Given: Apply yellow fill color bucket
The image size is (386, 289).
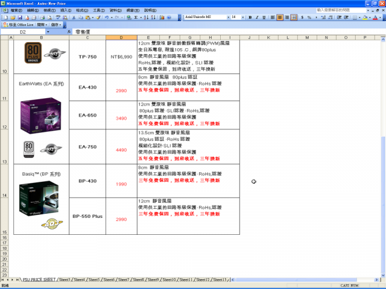Looking at the screenshot, I should 365,17.
